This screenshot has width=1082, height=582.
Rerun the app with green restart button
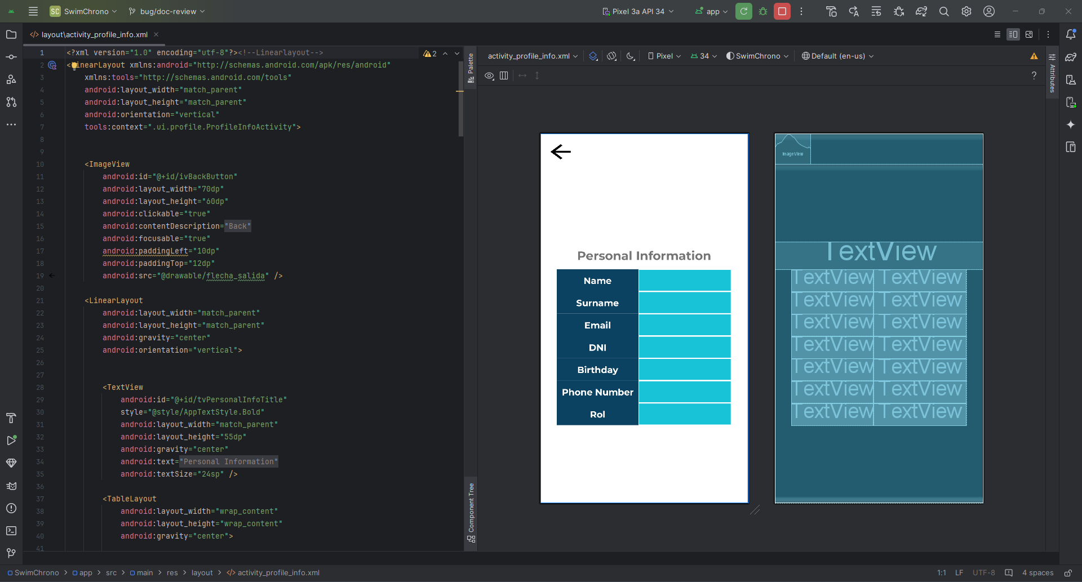point(744,11)
